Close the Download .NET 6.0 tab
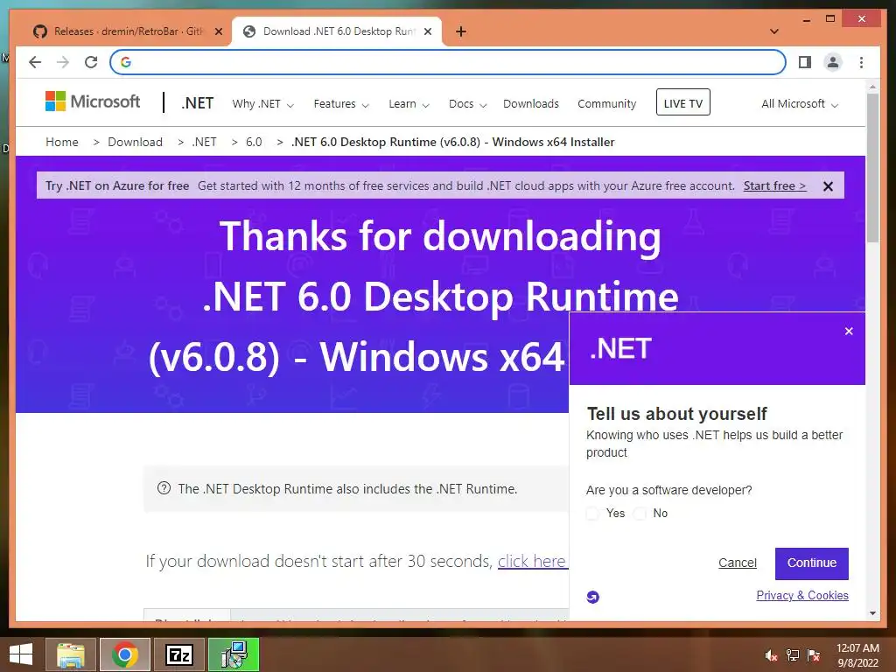 click(427, 31)
